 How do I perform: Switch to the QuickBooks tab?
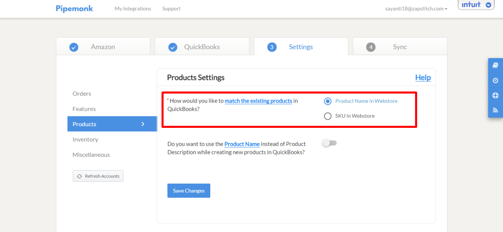202,46
